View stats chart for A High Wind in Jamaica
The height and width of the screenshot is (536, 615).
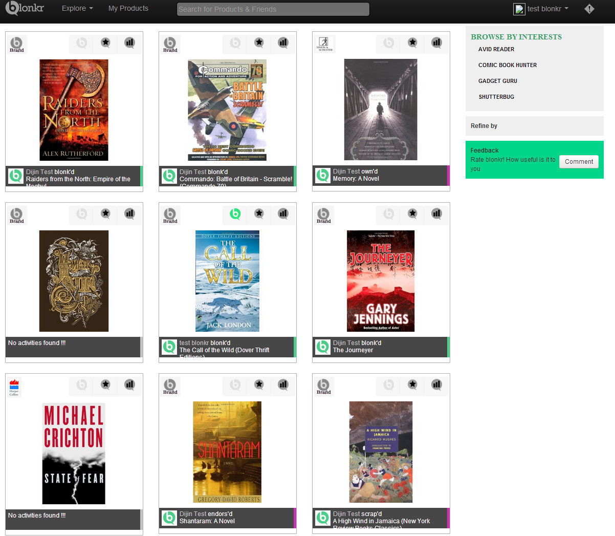[437, 384]
